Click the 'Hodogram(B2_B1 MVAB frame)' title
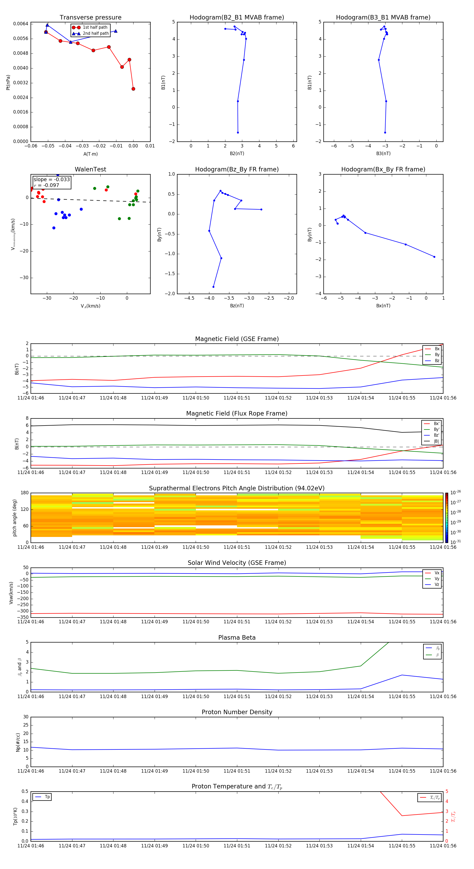 tap(237, 18)
